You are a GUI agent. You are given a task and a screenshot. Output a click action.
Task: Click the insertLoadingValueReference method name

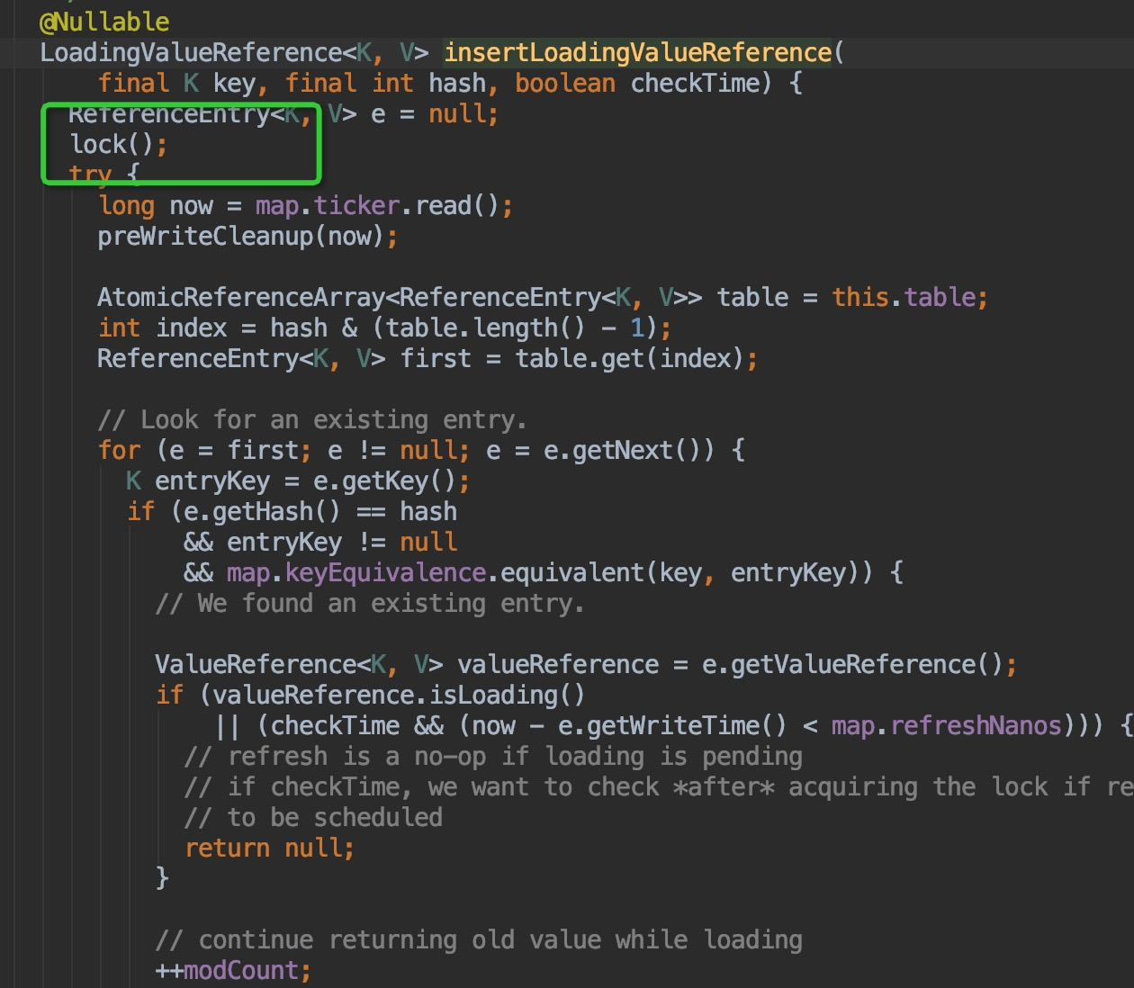click(638, 52)
